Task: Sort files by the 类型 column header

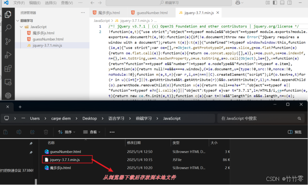Action: tap(176, 143)
